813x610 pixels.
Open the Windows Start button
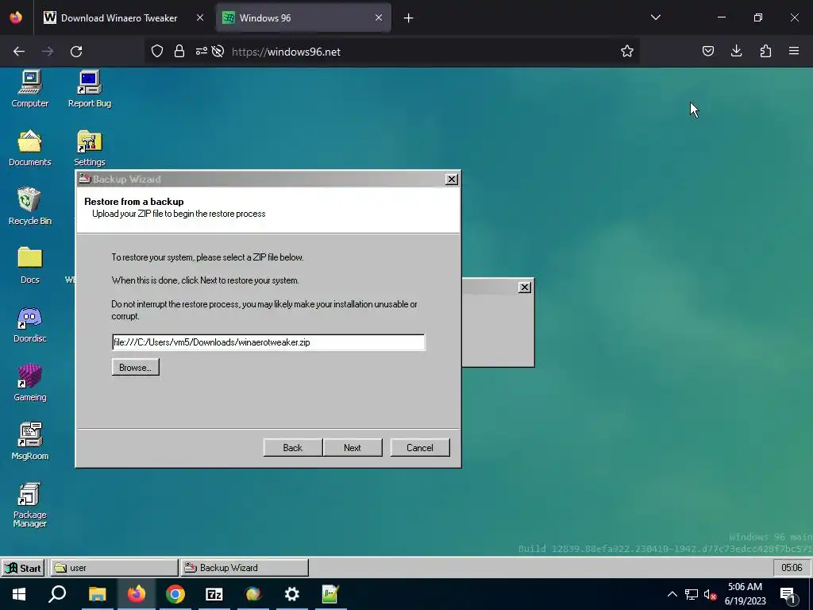pos(19,594)
